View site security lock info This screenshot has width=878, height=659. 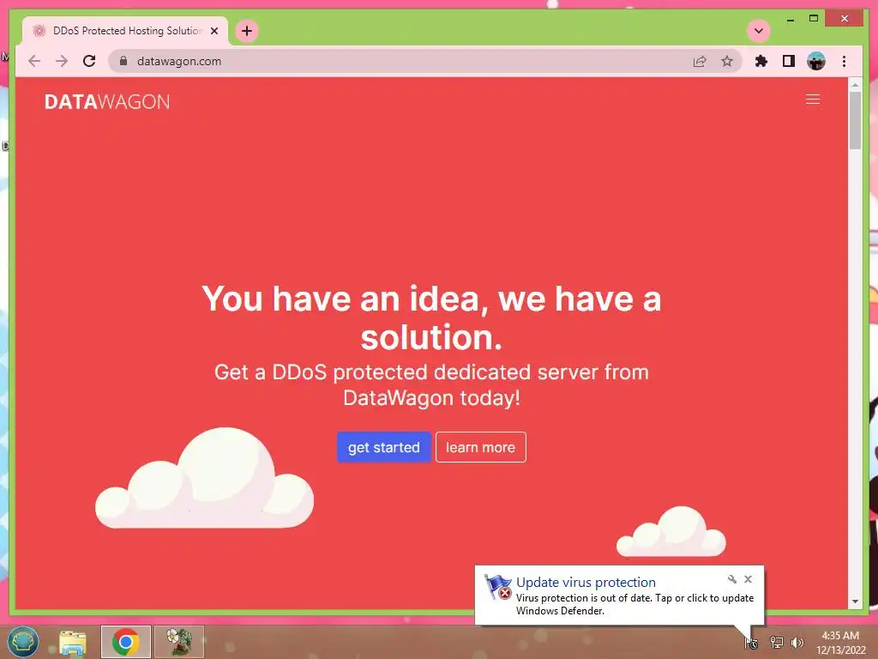click(123, 61)
